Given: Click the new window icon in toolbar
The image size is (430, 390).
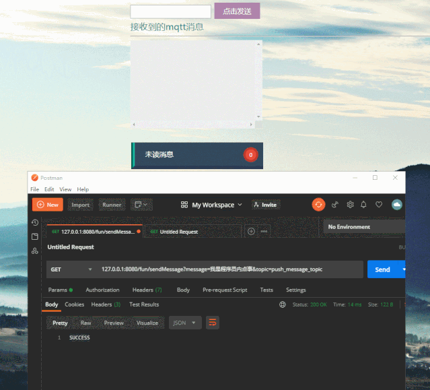Looking at the screenshot, I should 141,205.
